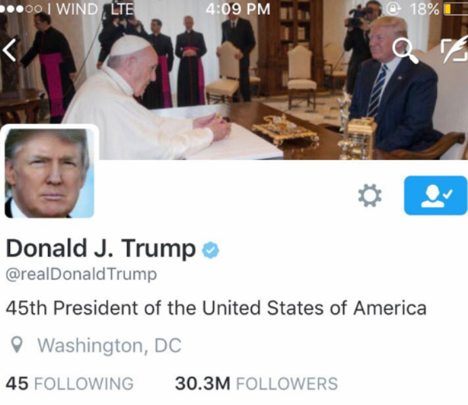Tap the Washington, DC location text
Image resolution: width=468 pixels, height=405 pixels.
[x=109, y=346]
